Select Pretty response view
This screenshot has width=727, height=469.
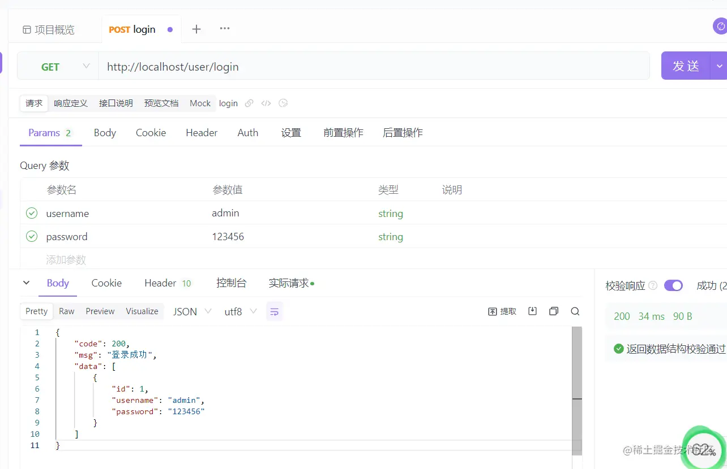(37, 311)
